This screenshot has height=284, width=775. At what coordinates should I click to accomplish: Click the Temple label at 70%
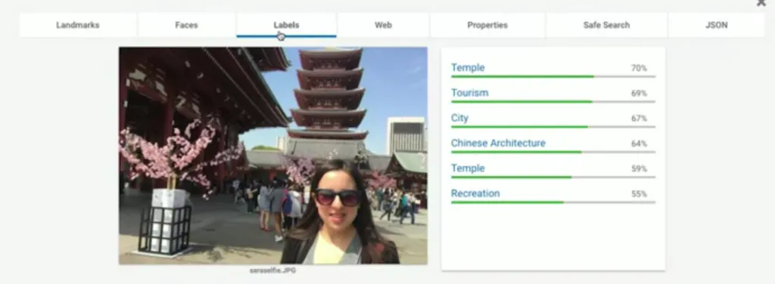[468, 68]
